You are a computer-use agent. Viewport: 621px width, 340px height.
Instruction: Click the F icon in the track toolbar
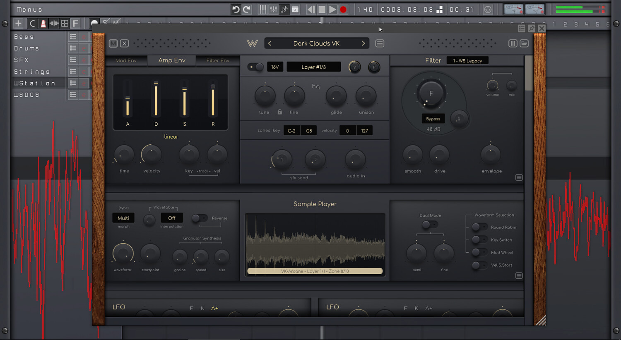point(75,24)
